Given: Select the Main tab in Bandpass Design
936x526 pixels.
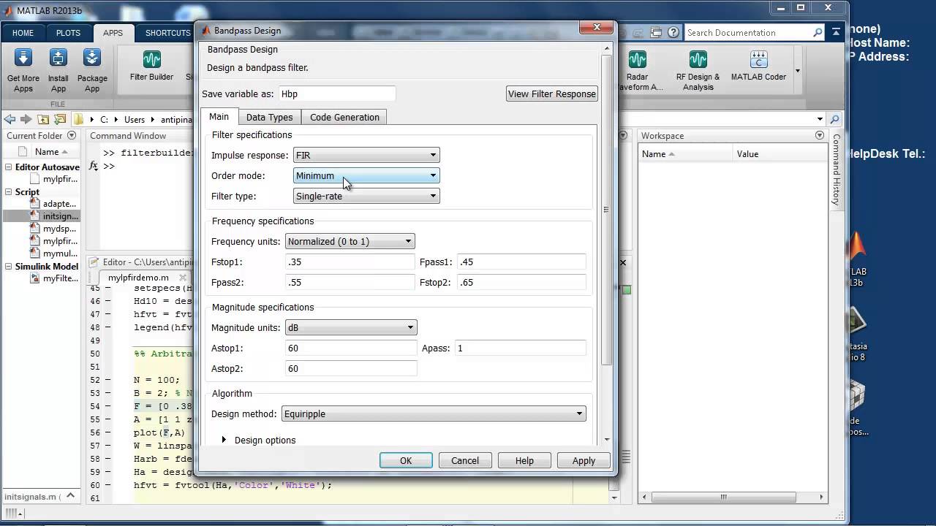Looking at the screenshot, I should click(x=219, y=116).
